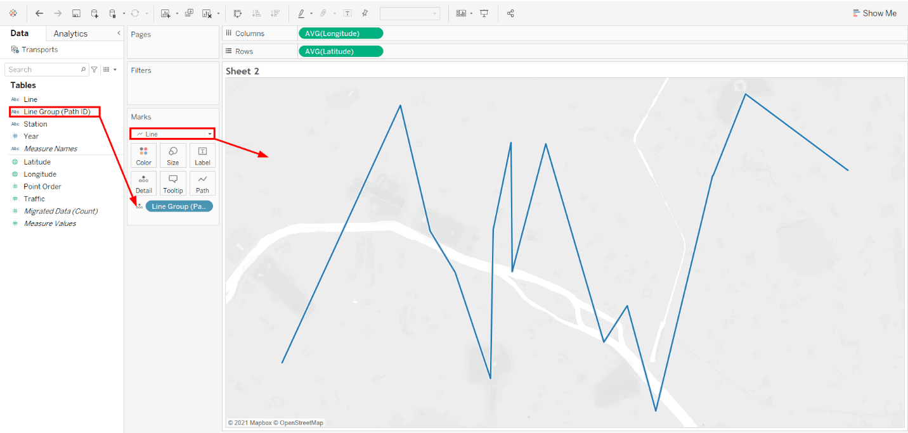Open clear sheet options arrow
This screenshot has height=433, width=908.
218,13
